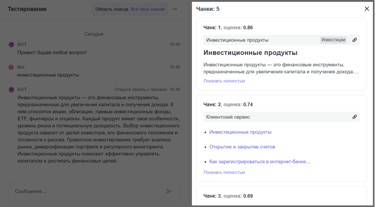This screenshot has height=207, width=375.
Task: Click the Инвестиционные продукты chunk 1 source title
Action: (x=237, y=40)
